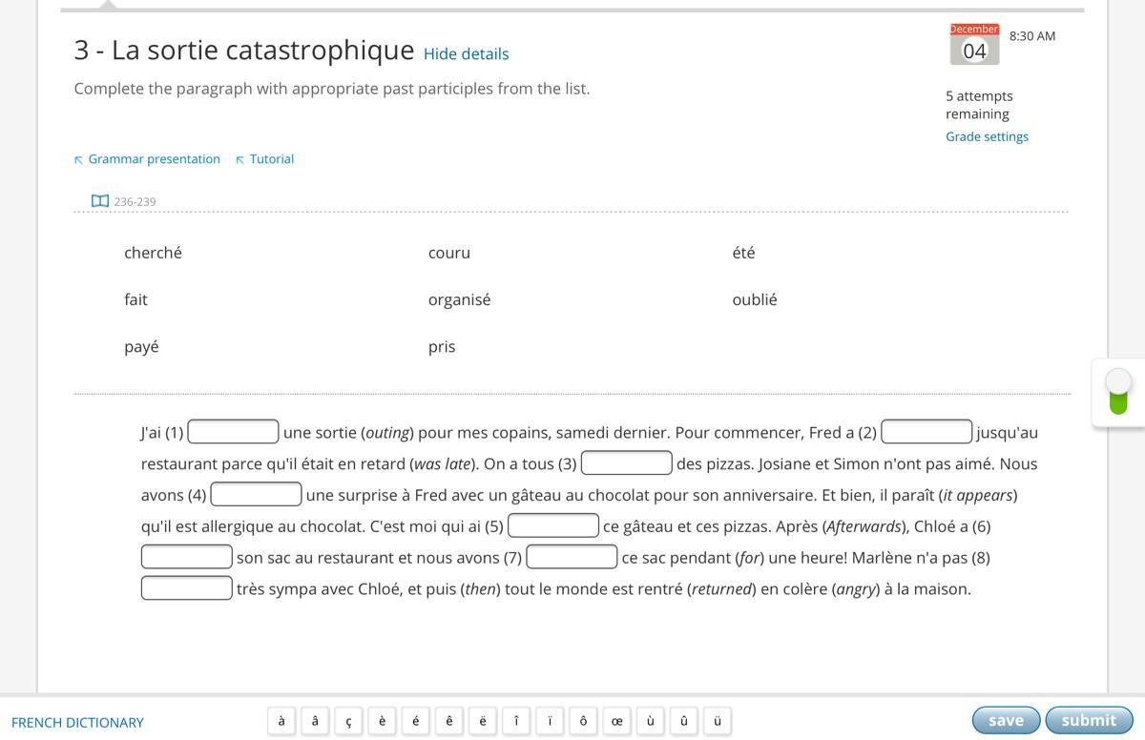Click blank (7) before 'ce sac pendant'
The height and width of the screenshot is (740, 1145).
[572, 557]
